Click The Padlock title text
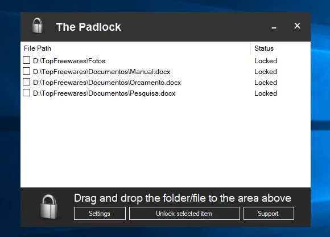 [x=88, y=27]
